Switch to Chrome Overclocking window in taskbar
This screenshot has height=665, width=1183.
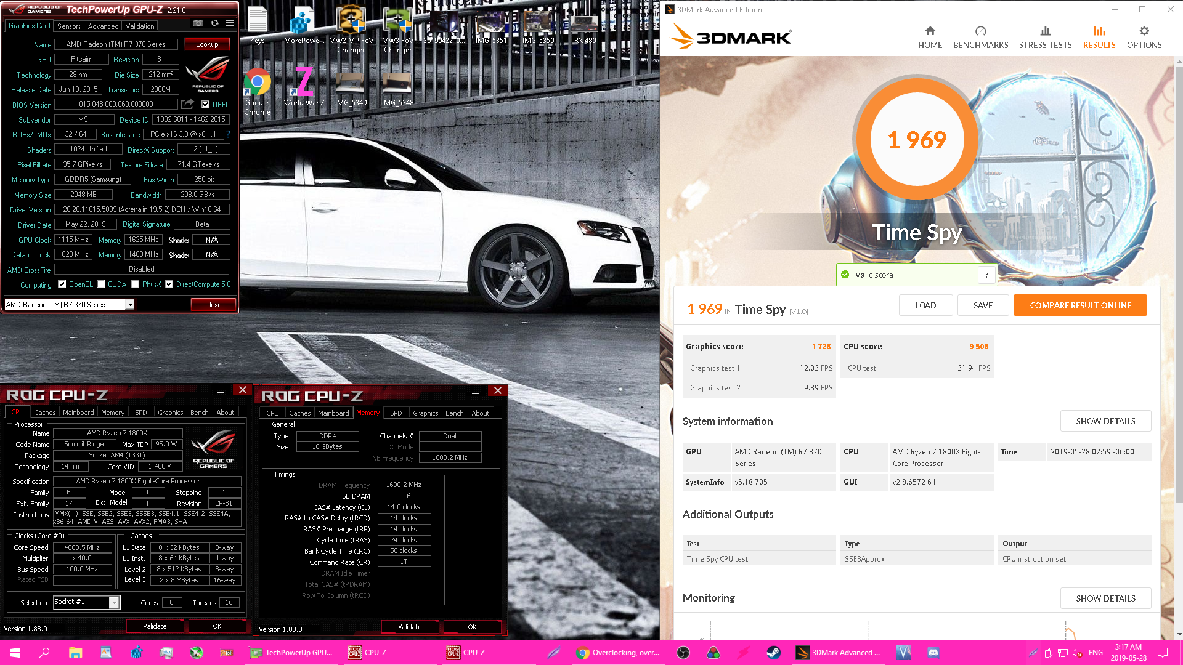(x=618, y=653)
